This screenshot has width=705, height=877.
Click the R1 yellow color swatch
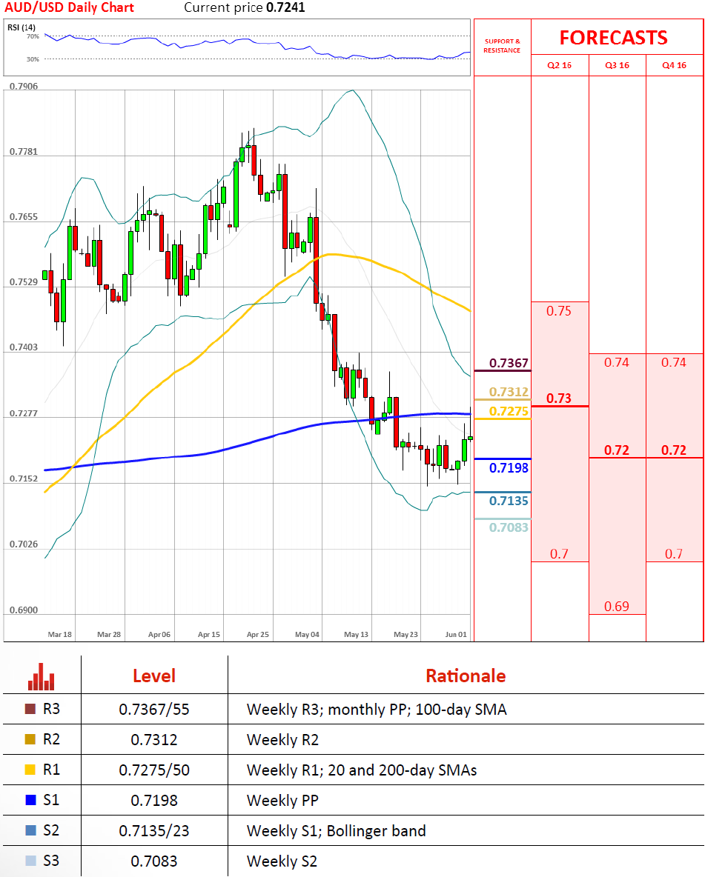click(x=30, y=770)
